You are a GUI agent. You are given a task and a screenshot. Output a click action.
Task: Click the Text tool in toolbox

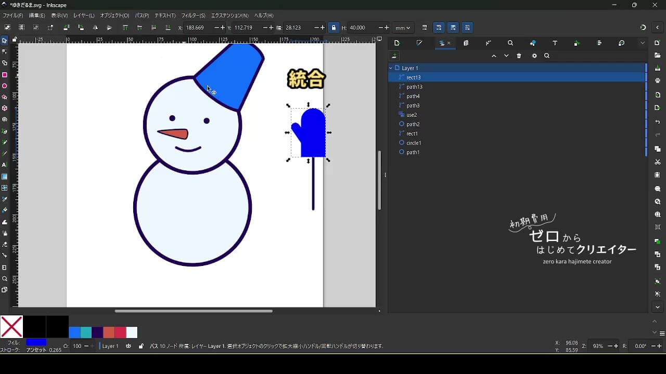(x=5, y=165)
